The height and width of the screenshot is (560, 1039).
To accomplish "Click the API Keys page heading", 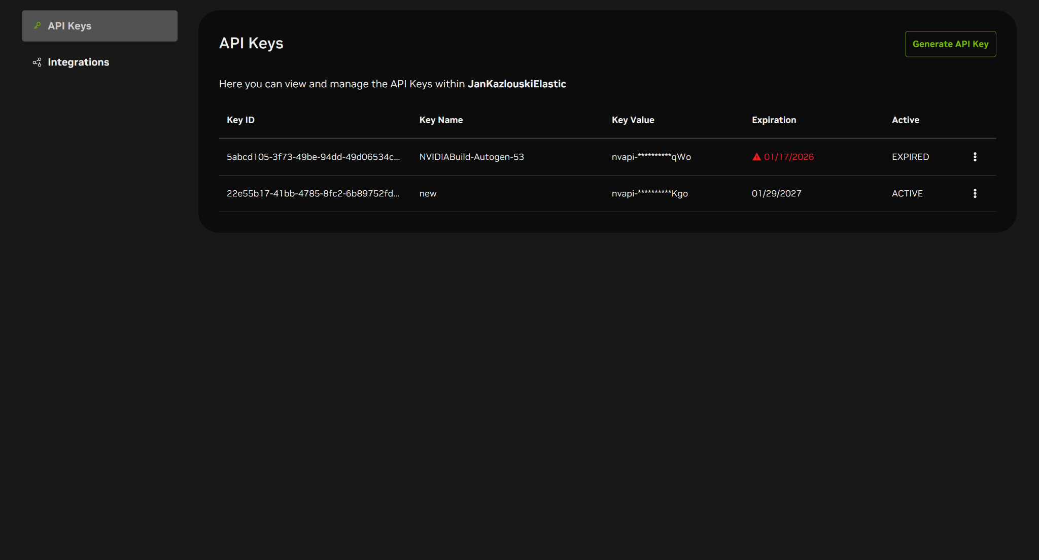I will point(251,43).
